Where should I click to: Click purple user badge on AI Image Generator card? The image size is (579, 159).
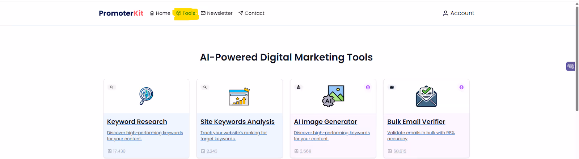coord(368,87)
